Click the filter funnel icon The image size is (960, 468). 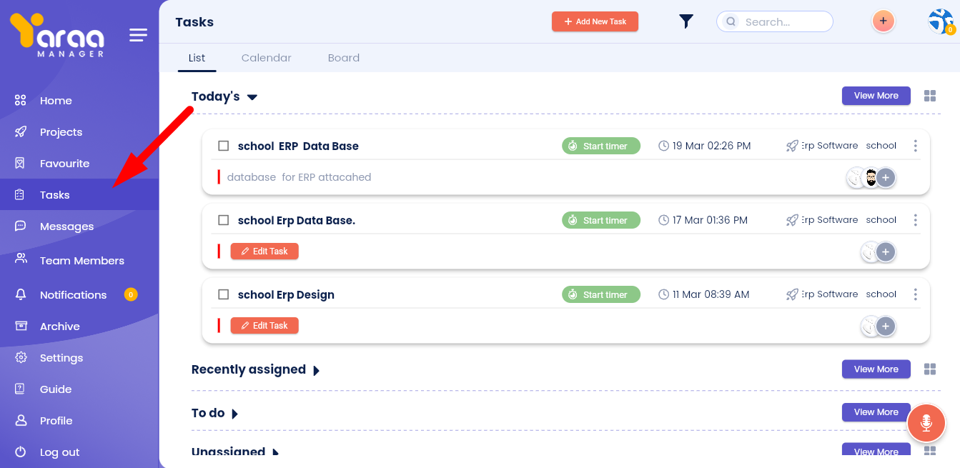pos(686,22)
